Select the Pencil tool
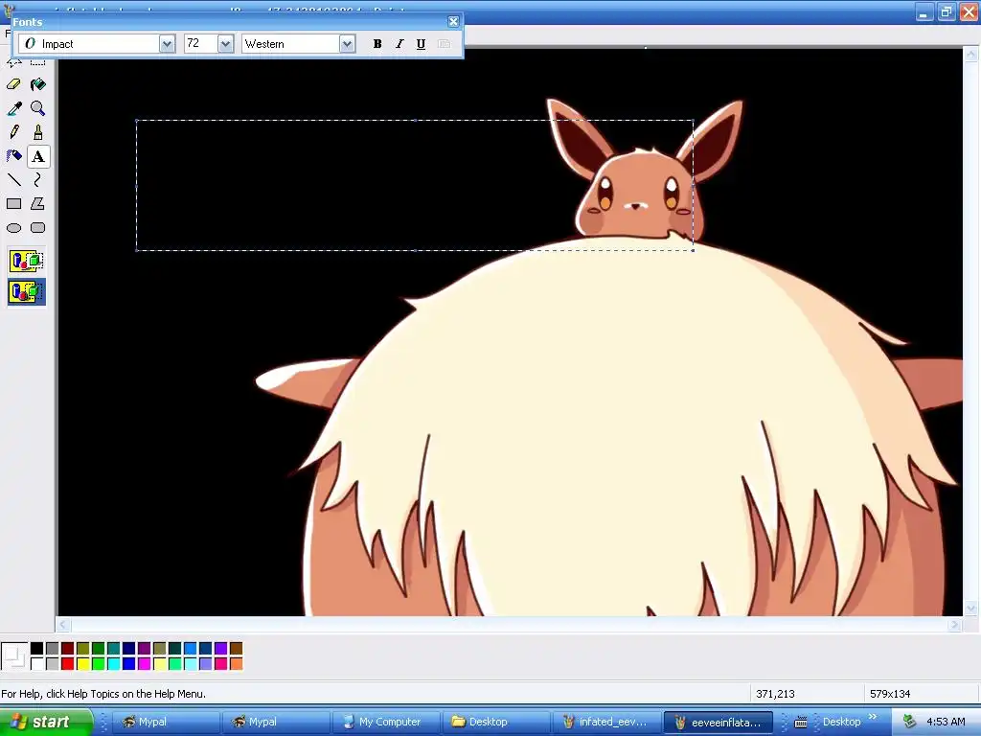The height and width of the screenshot is (736, 981). (13, 132)
